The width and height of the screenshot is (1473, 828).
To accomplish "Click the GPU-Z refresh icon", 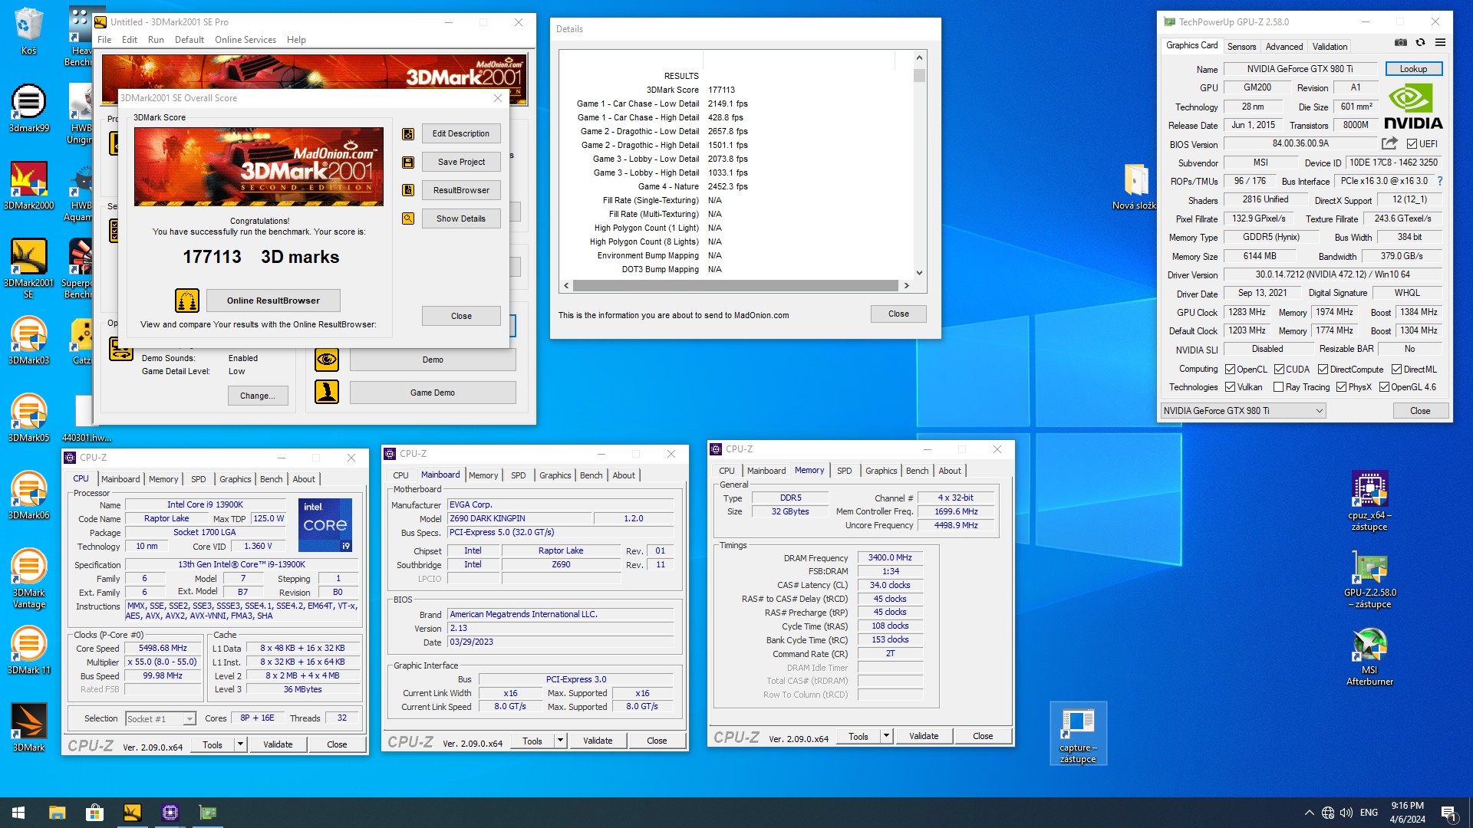I will click(x=1420, y=43).
